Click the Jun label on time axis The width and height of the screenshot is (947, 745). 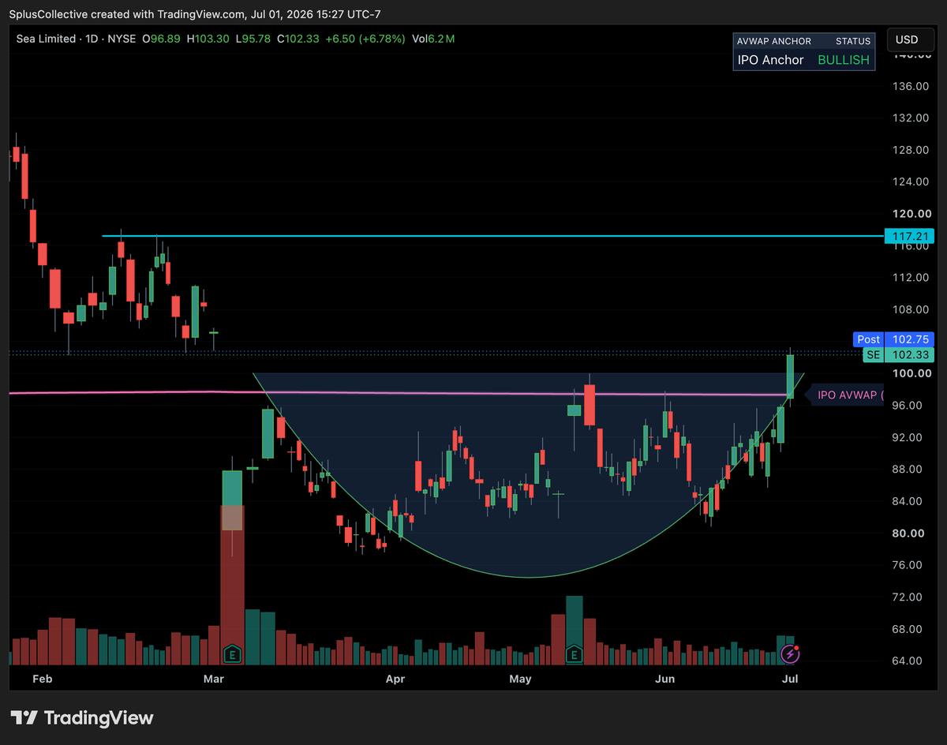(665, 679)
